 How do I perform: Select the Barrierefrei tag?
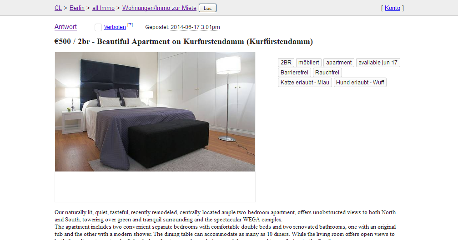point(294,73)
